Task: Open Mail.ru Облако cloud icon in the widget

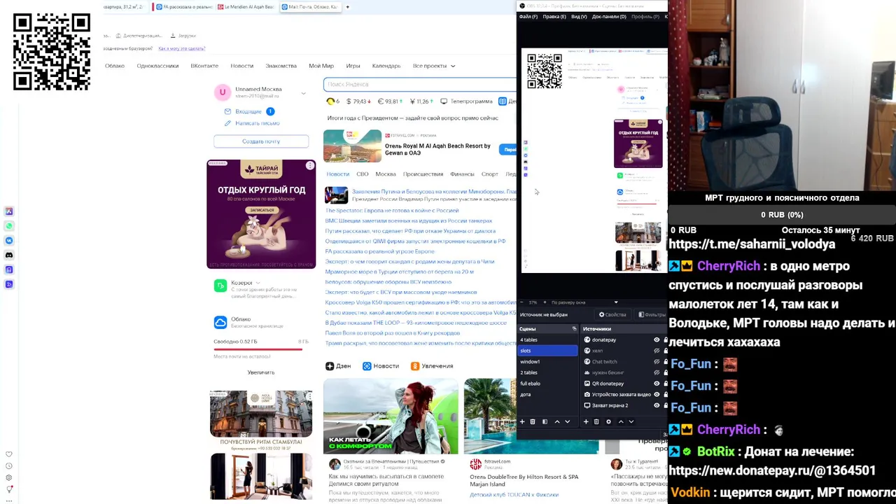Action: pos(220,322)
